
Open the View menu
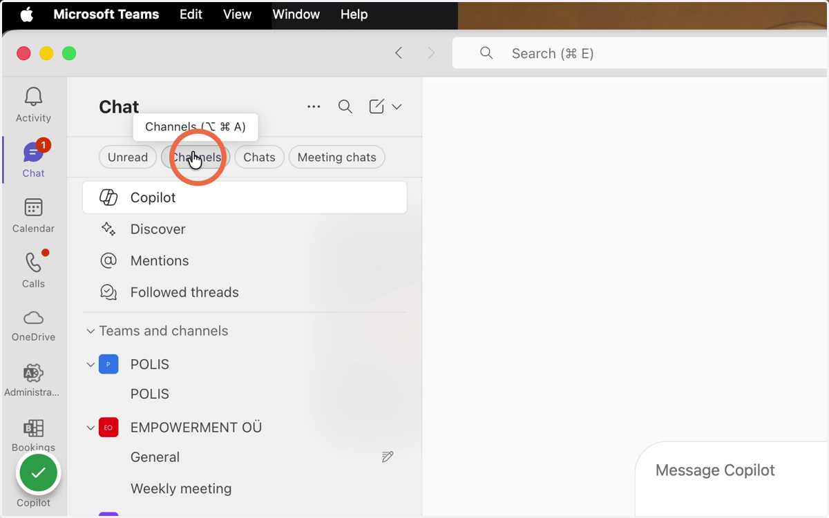(237, 15)
